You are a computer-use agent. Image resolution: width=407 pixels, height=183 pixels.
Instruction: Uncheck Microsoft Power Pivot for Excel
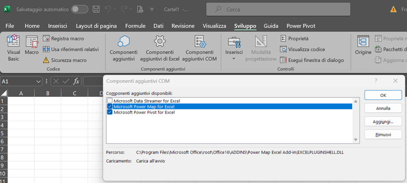[x=110, y=112]
